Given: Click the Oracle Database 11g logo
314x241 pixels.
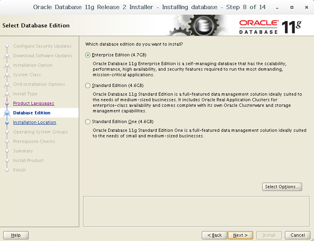Looking at the screenshot, I should click(x=270, y=27).
